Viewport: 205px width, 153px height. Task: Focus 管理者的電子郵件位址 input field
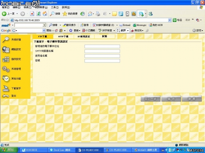tap(102, 46)
